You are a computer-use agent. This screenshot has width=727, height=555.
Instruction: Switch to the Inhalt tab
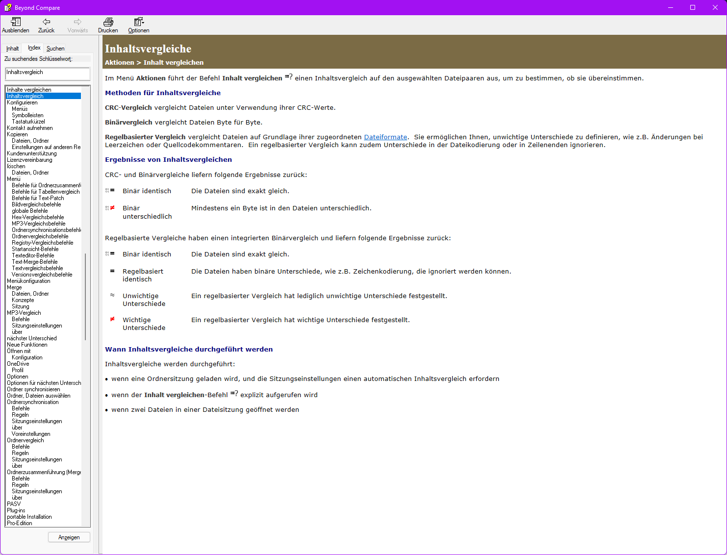click(13, 49)
